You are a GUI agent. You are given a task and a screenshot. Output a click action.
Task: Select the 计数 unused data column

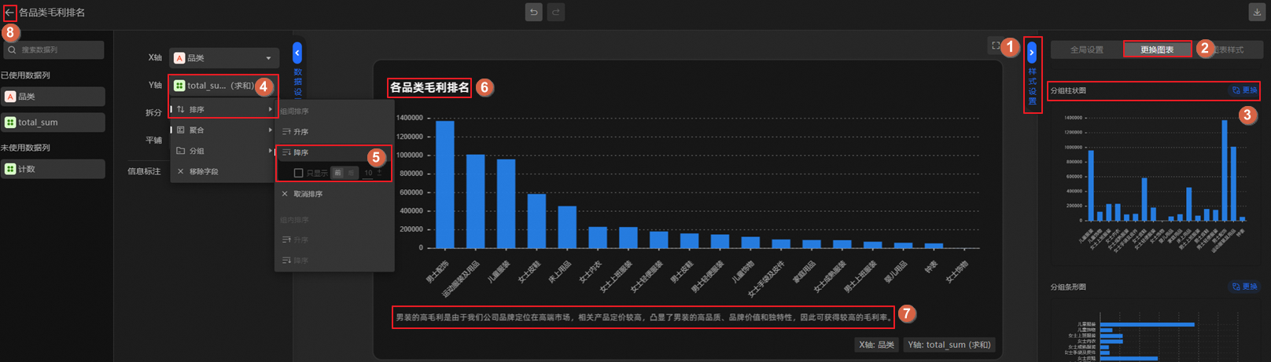pos(53,169)
